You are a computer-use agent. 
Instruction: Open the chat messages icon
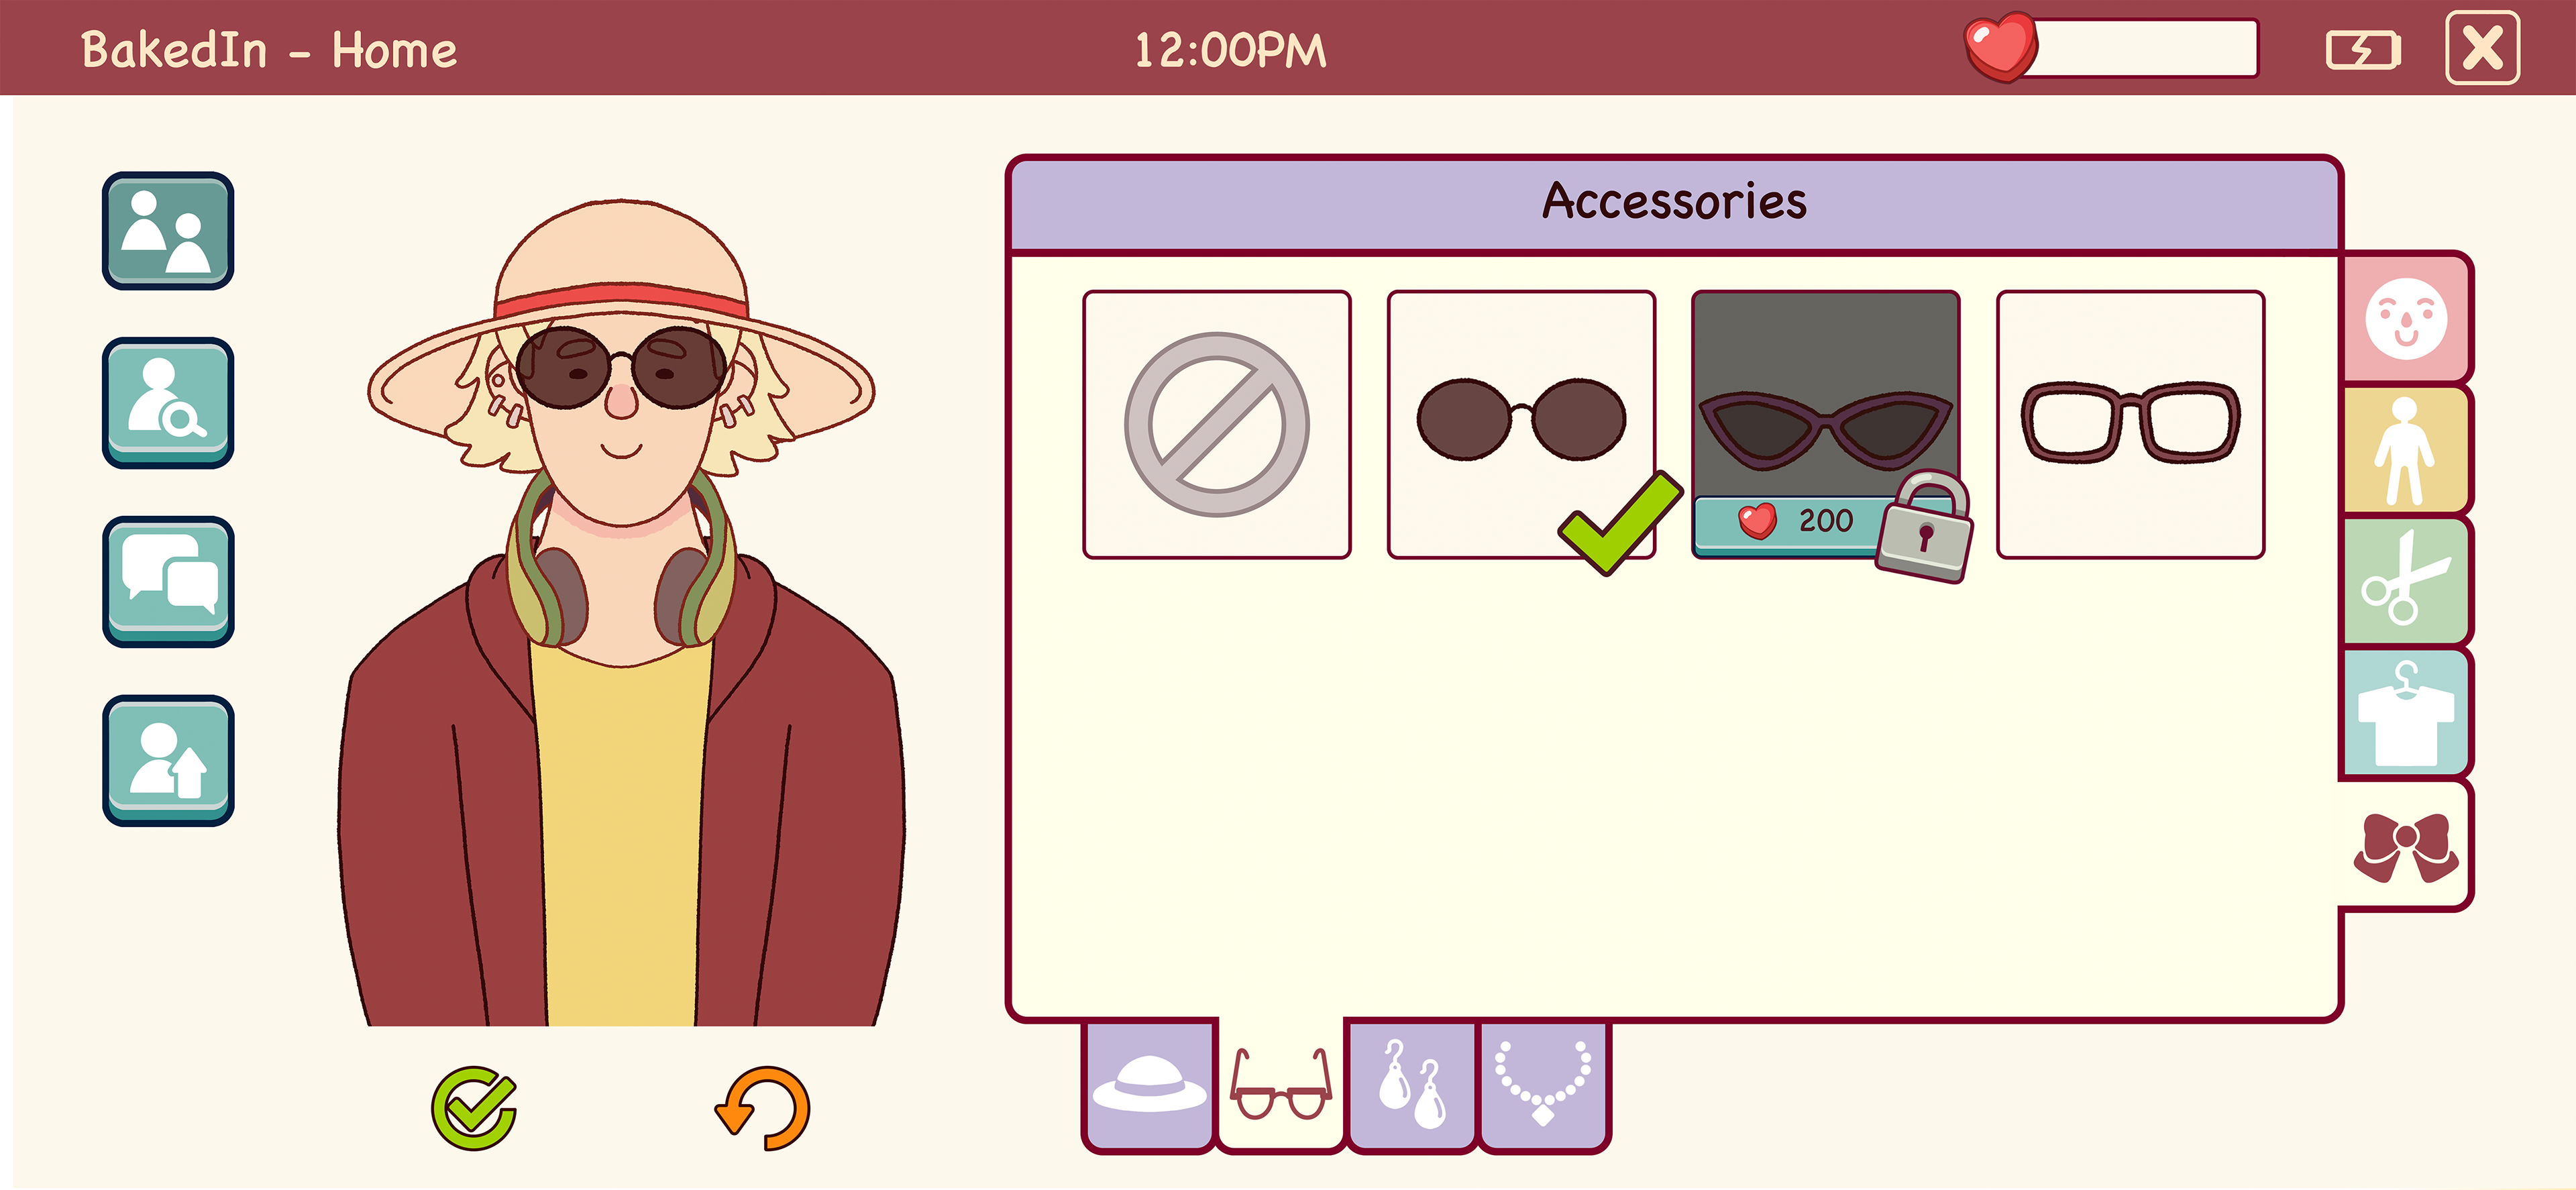168,581
